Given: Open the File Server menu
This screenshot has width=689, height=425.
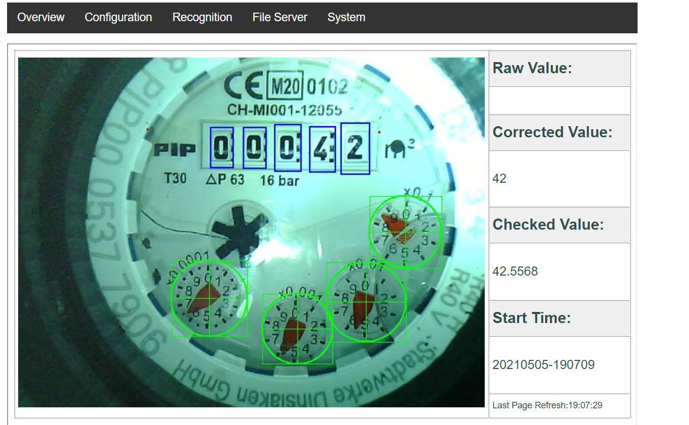Looking at the screenshot, I should click(x=280, y=17).
